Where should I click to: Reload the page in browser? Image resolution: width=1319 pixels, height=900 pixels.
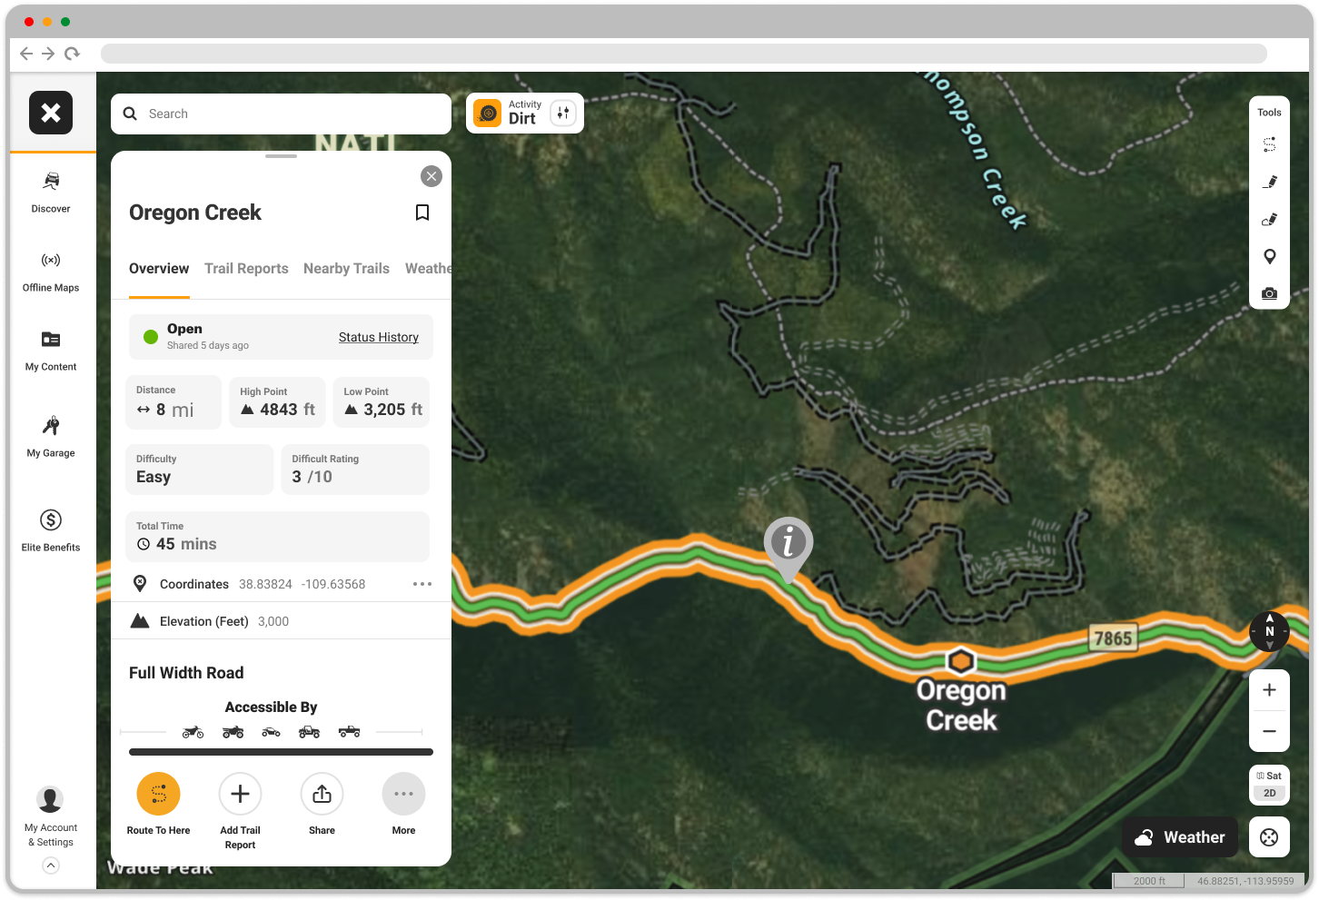tap(73, 54)
